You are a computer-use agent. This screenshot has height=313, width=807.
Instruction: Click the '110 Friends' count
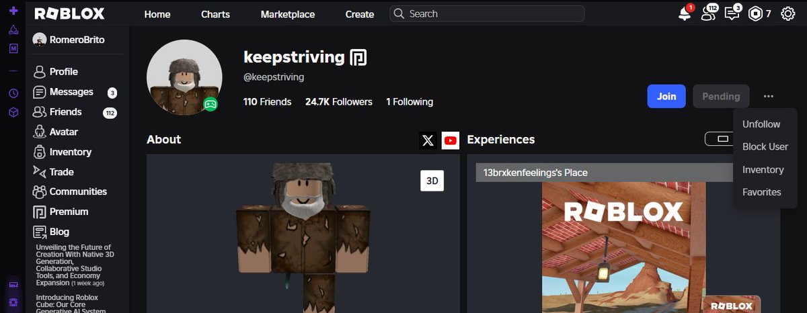point(268,102)
